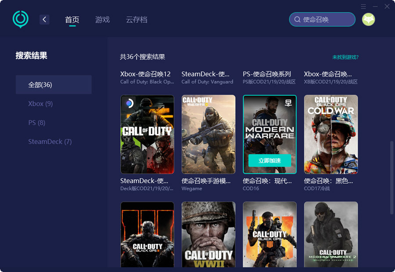395x272 pixels.
Task: Click the Xbox-使命召唤12 title
Action: pyautogui.click(x=145, y=74)
